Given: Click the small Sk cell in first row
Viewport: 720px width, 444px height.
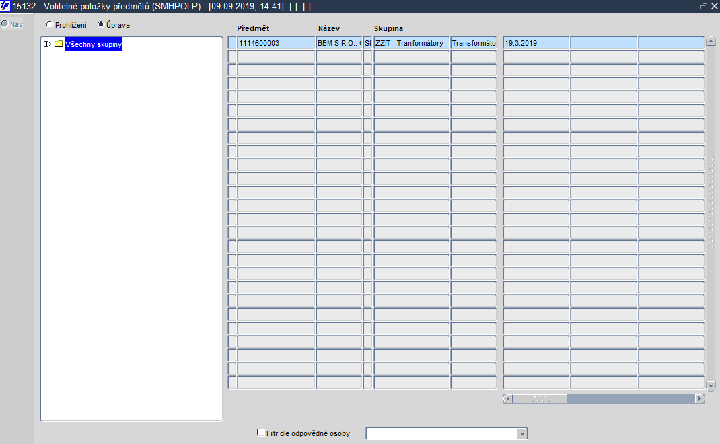Looking at the screenshot, I should tap(368, 43).
